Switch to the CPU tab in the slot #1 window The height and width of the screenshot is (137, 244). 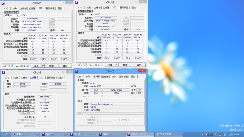coord(6,8)
